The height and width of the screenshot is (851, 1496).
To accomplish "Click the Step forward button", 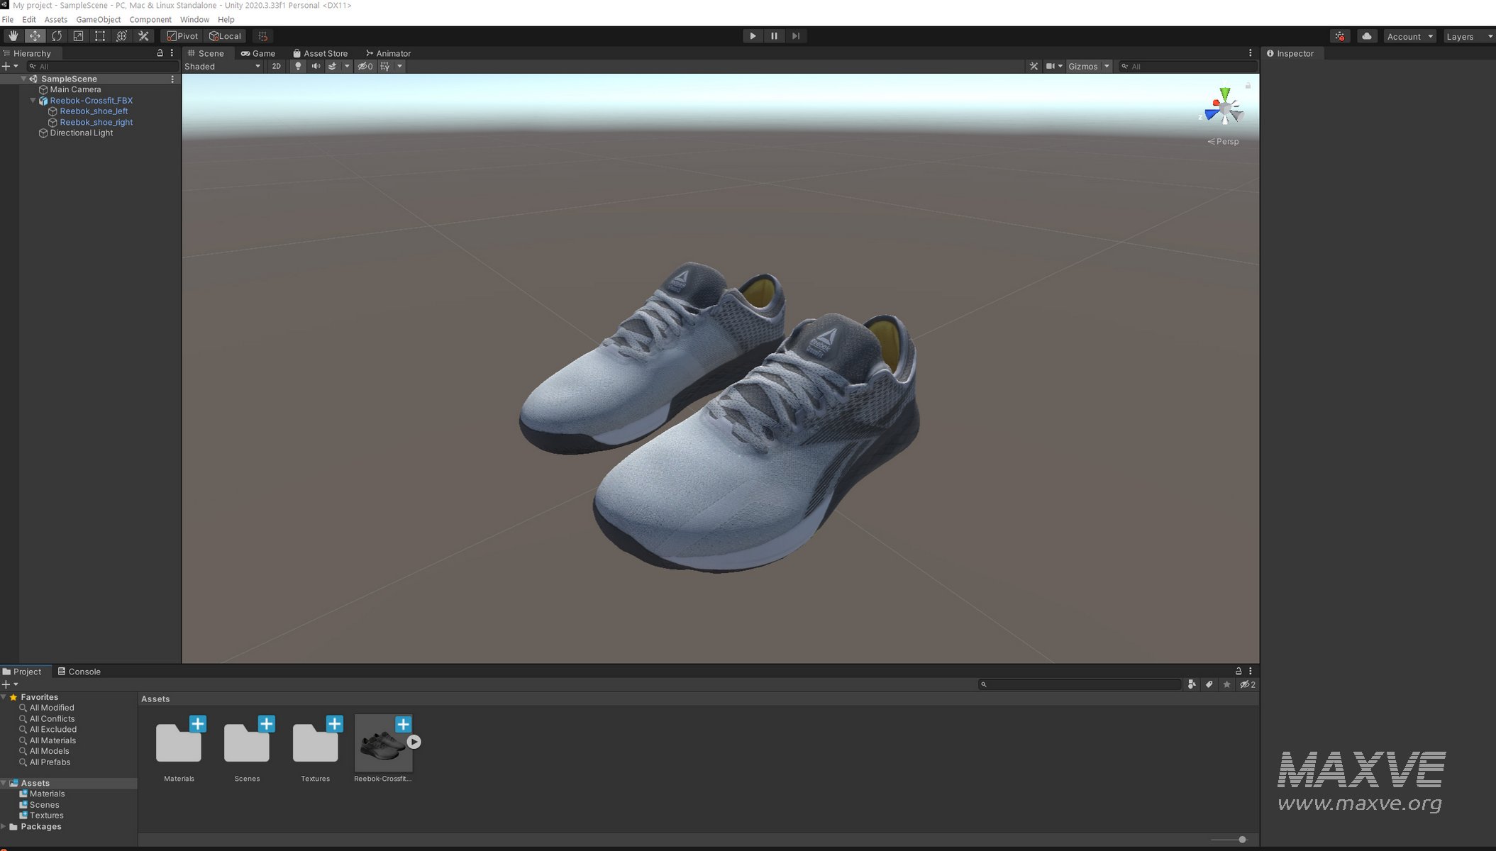I will point(796,36).
